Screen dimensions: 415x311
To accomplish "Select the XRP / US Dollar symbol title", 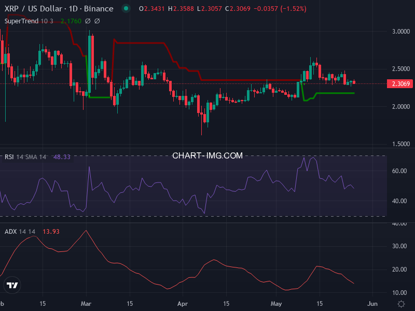I will click(59, 9).
